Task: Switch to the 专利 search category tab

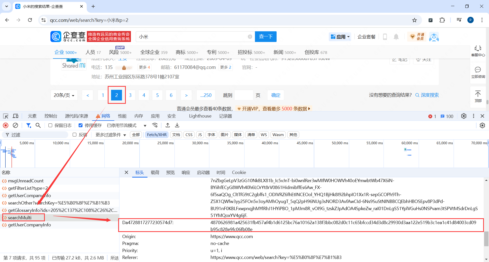Action: tap(218, 52)
